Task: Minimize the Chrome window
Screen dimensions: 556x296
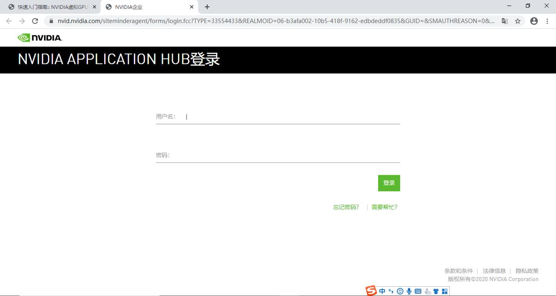Action: click(510, 6)
